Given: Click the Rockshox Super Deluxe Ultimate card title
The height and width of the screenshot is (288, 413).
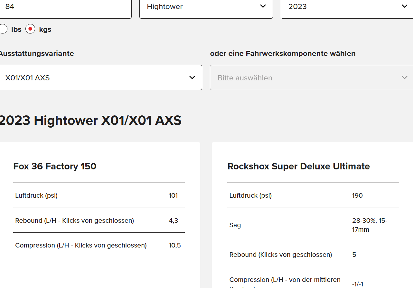Looking at the screenshot, I should 298,166.
